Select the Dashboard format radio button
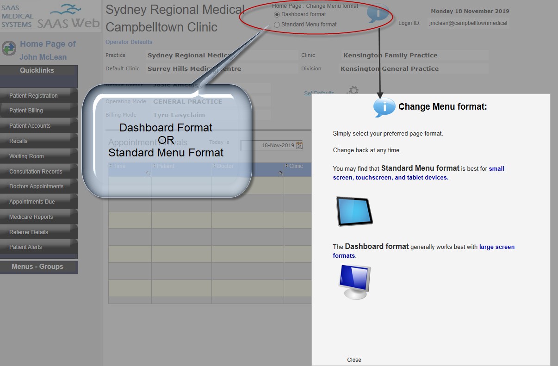 pos(277,14)
